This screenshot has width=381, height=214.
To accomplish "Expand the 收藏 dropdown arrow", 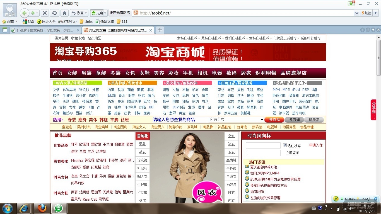I will (x=16, y=22).
